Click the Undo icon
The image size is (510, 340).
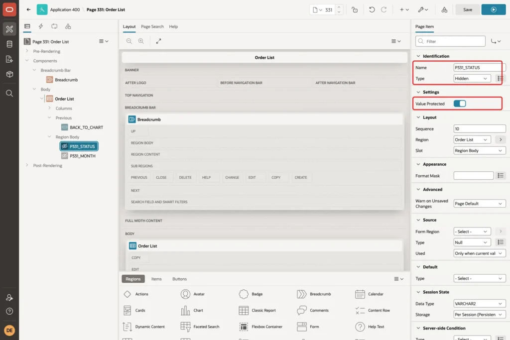click(372, 9)
